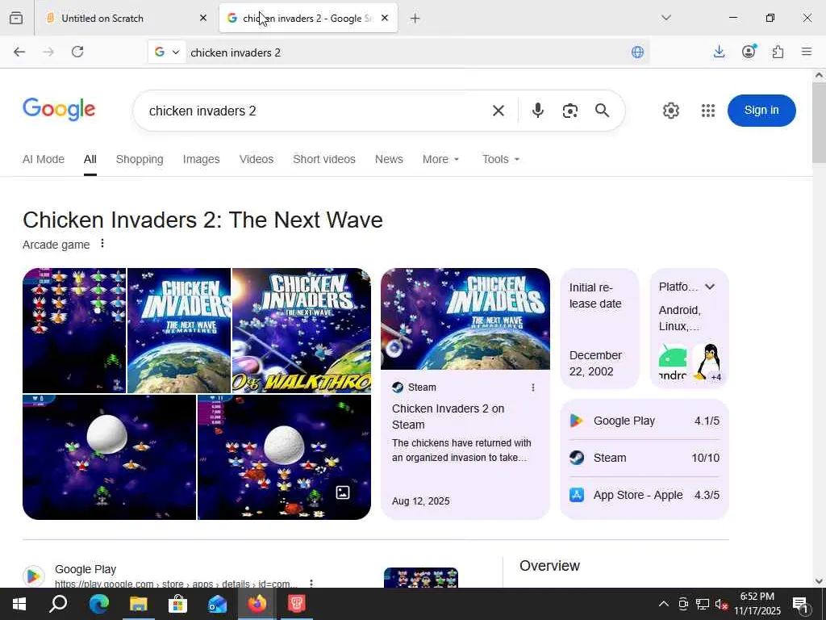Click the Android platform icon
This screenshot has width=826, height=620.
tap(673, 362)
